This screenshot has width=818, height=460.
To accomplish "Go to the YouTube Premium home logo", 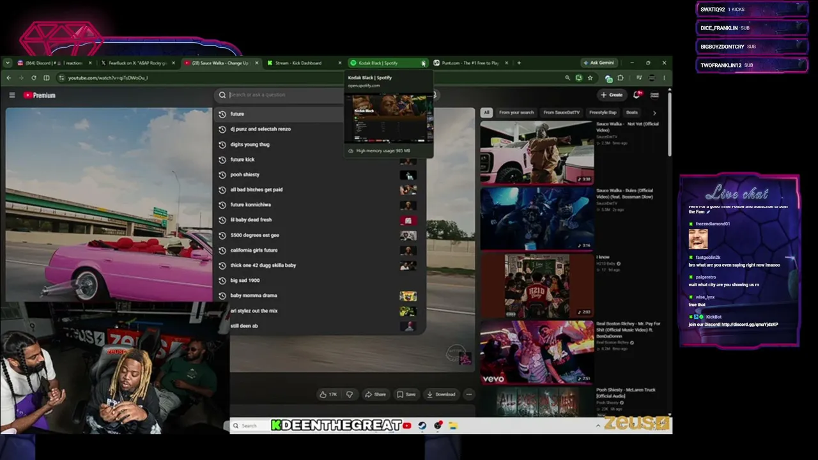I will (x=40, y=95).
